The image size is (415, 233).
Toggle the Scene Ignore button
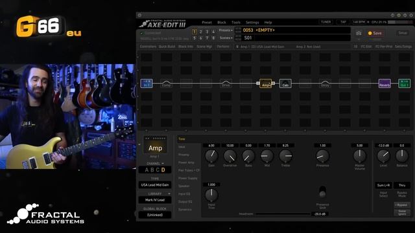coord(402,212)
